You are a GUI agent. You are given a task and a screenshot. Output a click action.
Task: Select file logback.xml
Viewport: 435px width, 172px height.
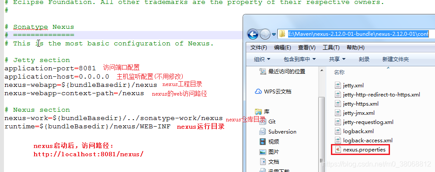coord(358,131)
